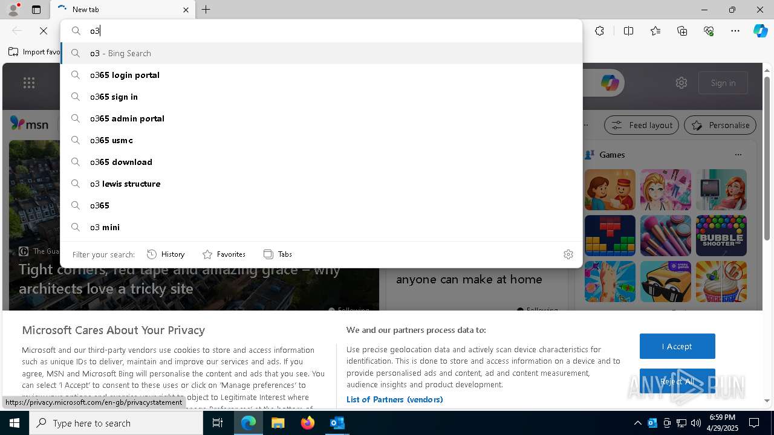
Task: Select 'o365 admin portal' suggestion
Action: point(321,118)
